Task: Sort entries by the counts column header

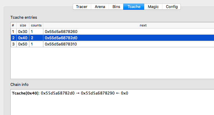Action: (36, 25)
